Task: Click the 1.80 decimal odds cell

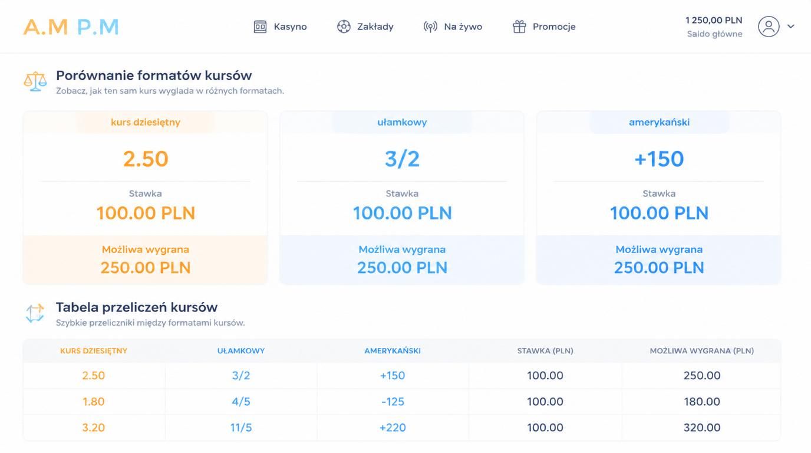Action: (x=94, y=402)
